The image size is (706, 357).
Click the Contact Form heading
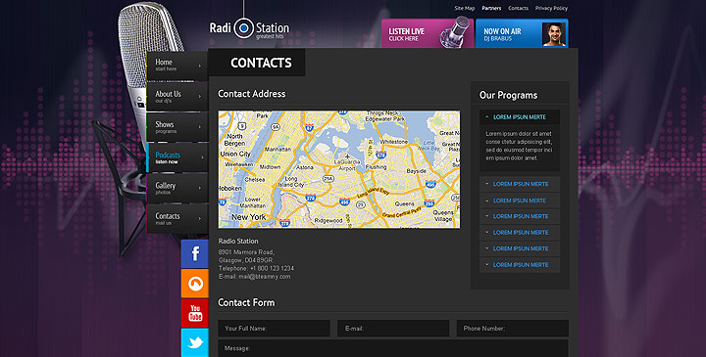(x=246, y=302)
